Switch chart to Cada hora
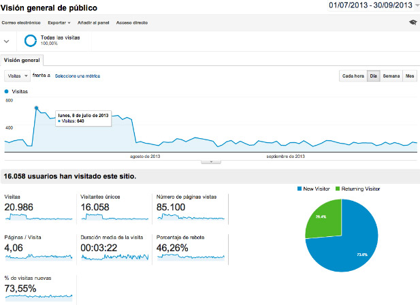Image resolution: width=420 pixels, height=305 pixels. click(x=353, y=76)
